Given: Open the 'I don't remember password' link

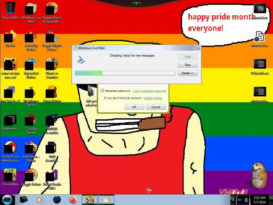Looking at the screenshot, I should pos(149,91).
